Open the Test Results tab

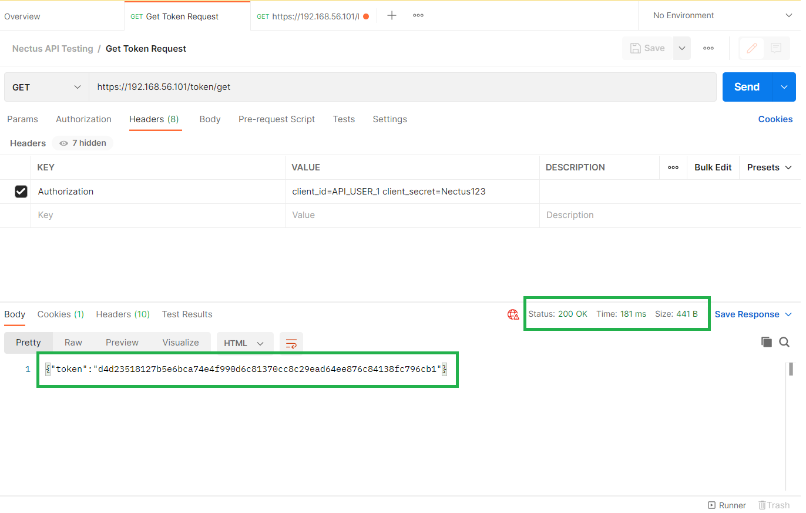(x=187, y=314)
